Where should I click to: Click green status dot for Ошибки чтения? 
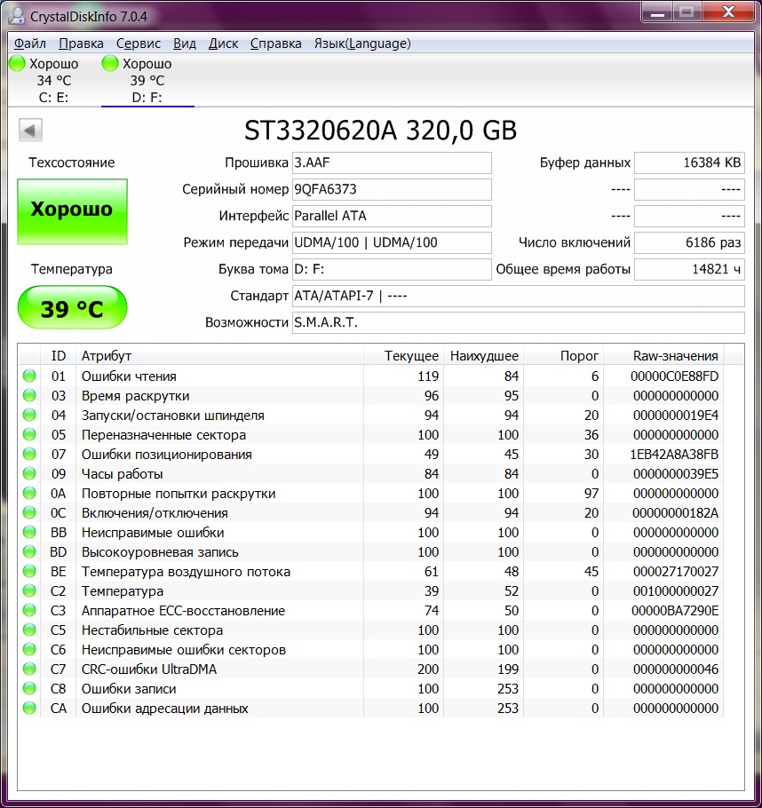[x=30, y=376]
